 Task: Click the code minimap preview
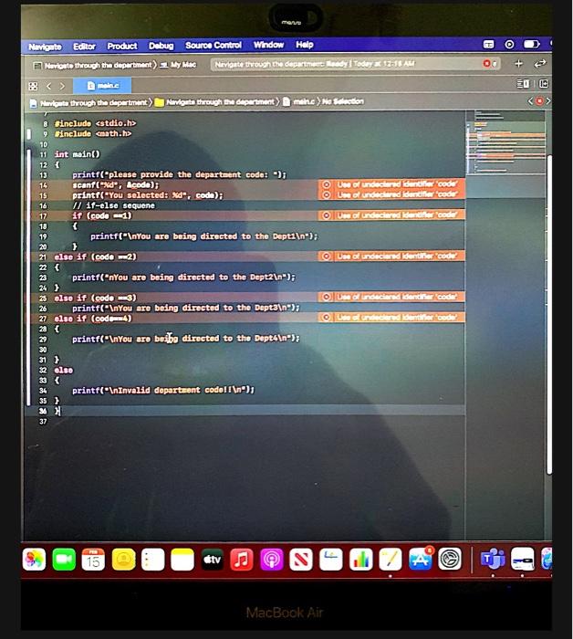point(505,142)
